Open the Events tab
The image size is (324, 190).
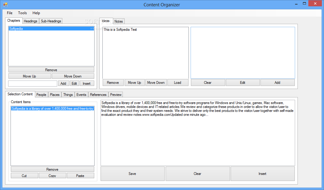[81, 95]
